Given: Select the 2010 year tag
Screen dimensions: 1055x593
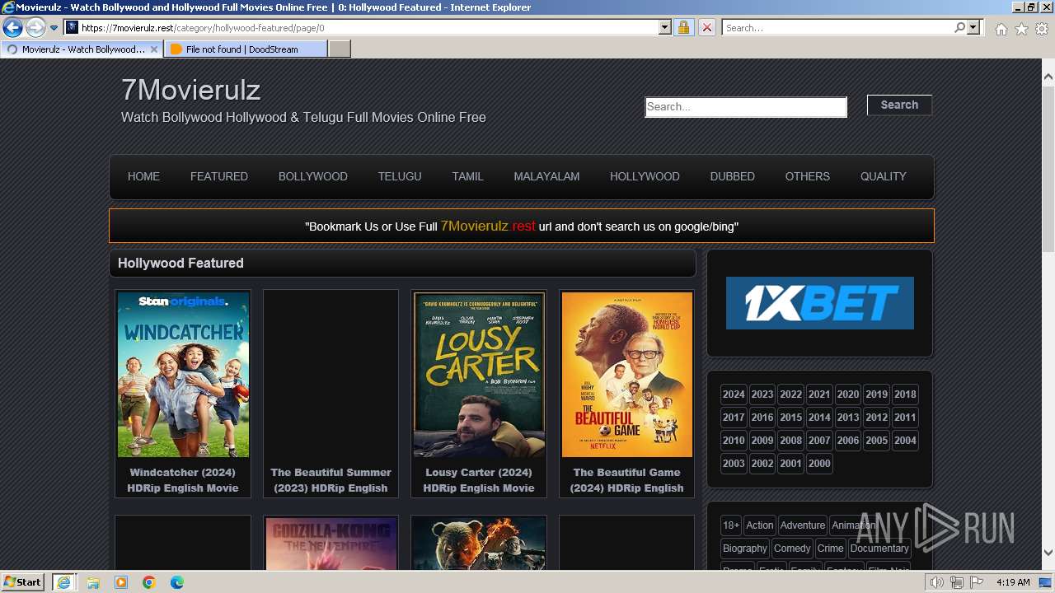Looking at the screenshot, I should [x=734, y=440].
